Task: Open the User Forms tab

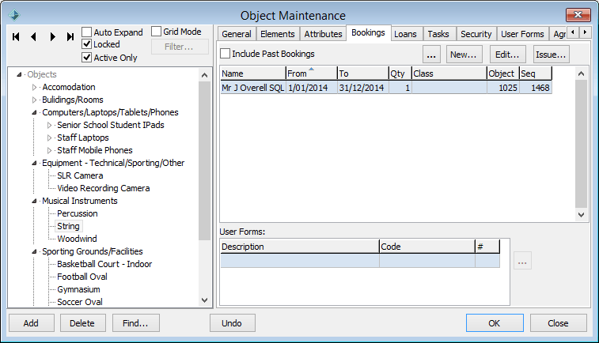Action: click(x=522, y=34)
